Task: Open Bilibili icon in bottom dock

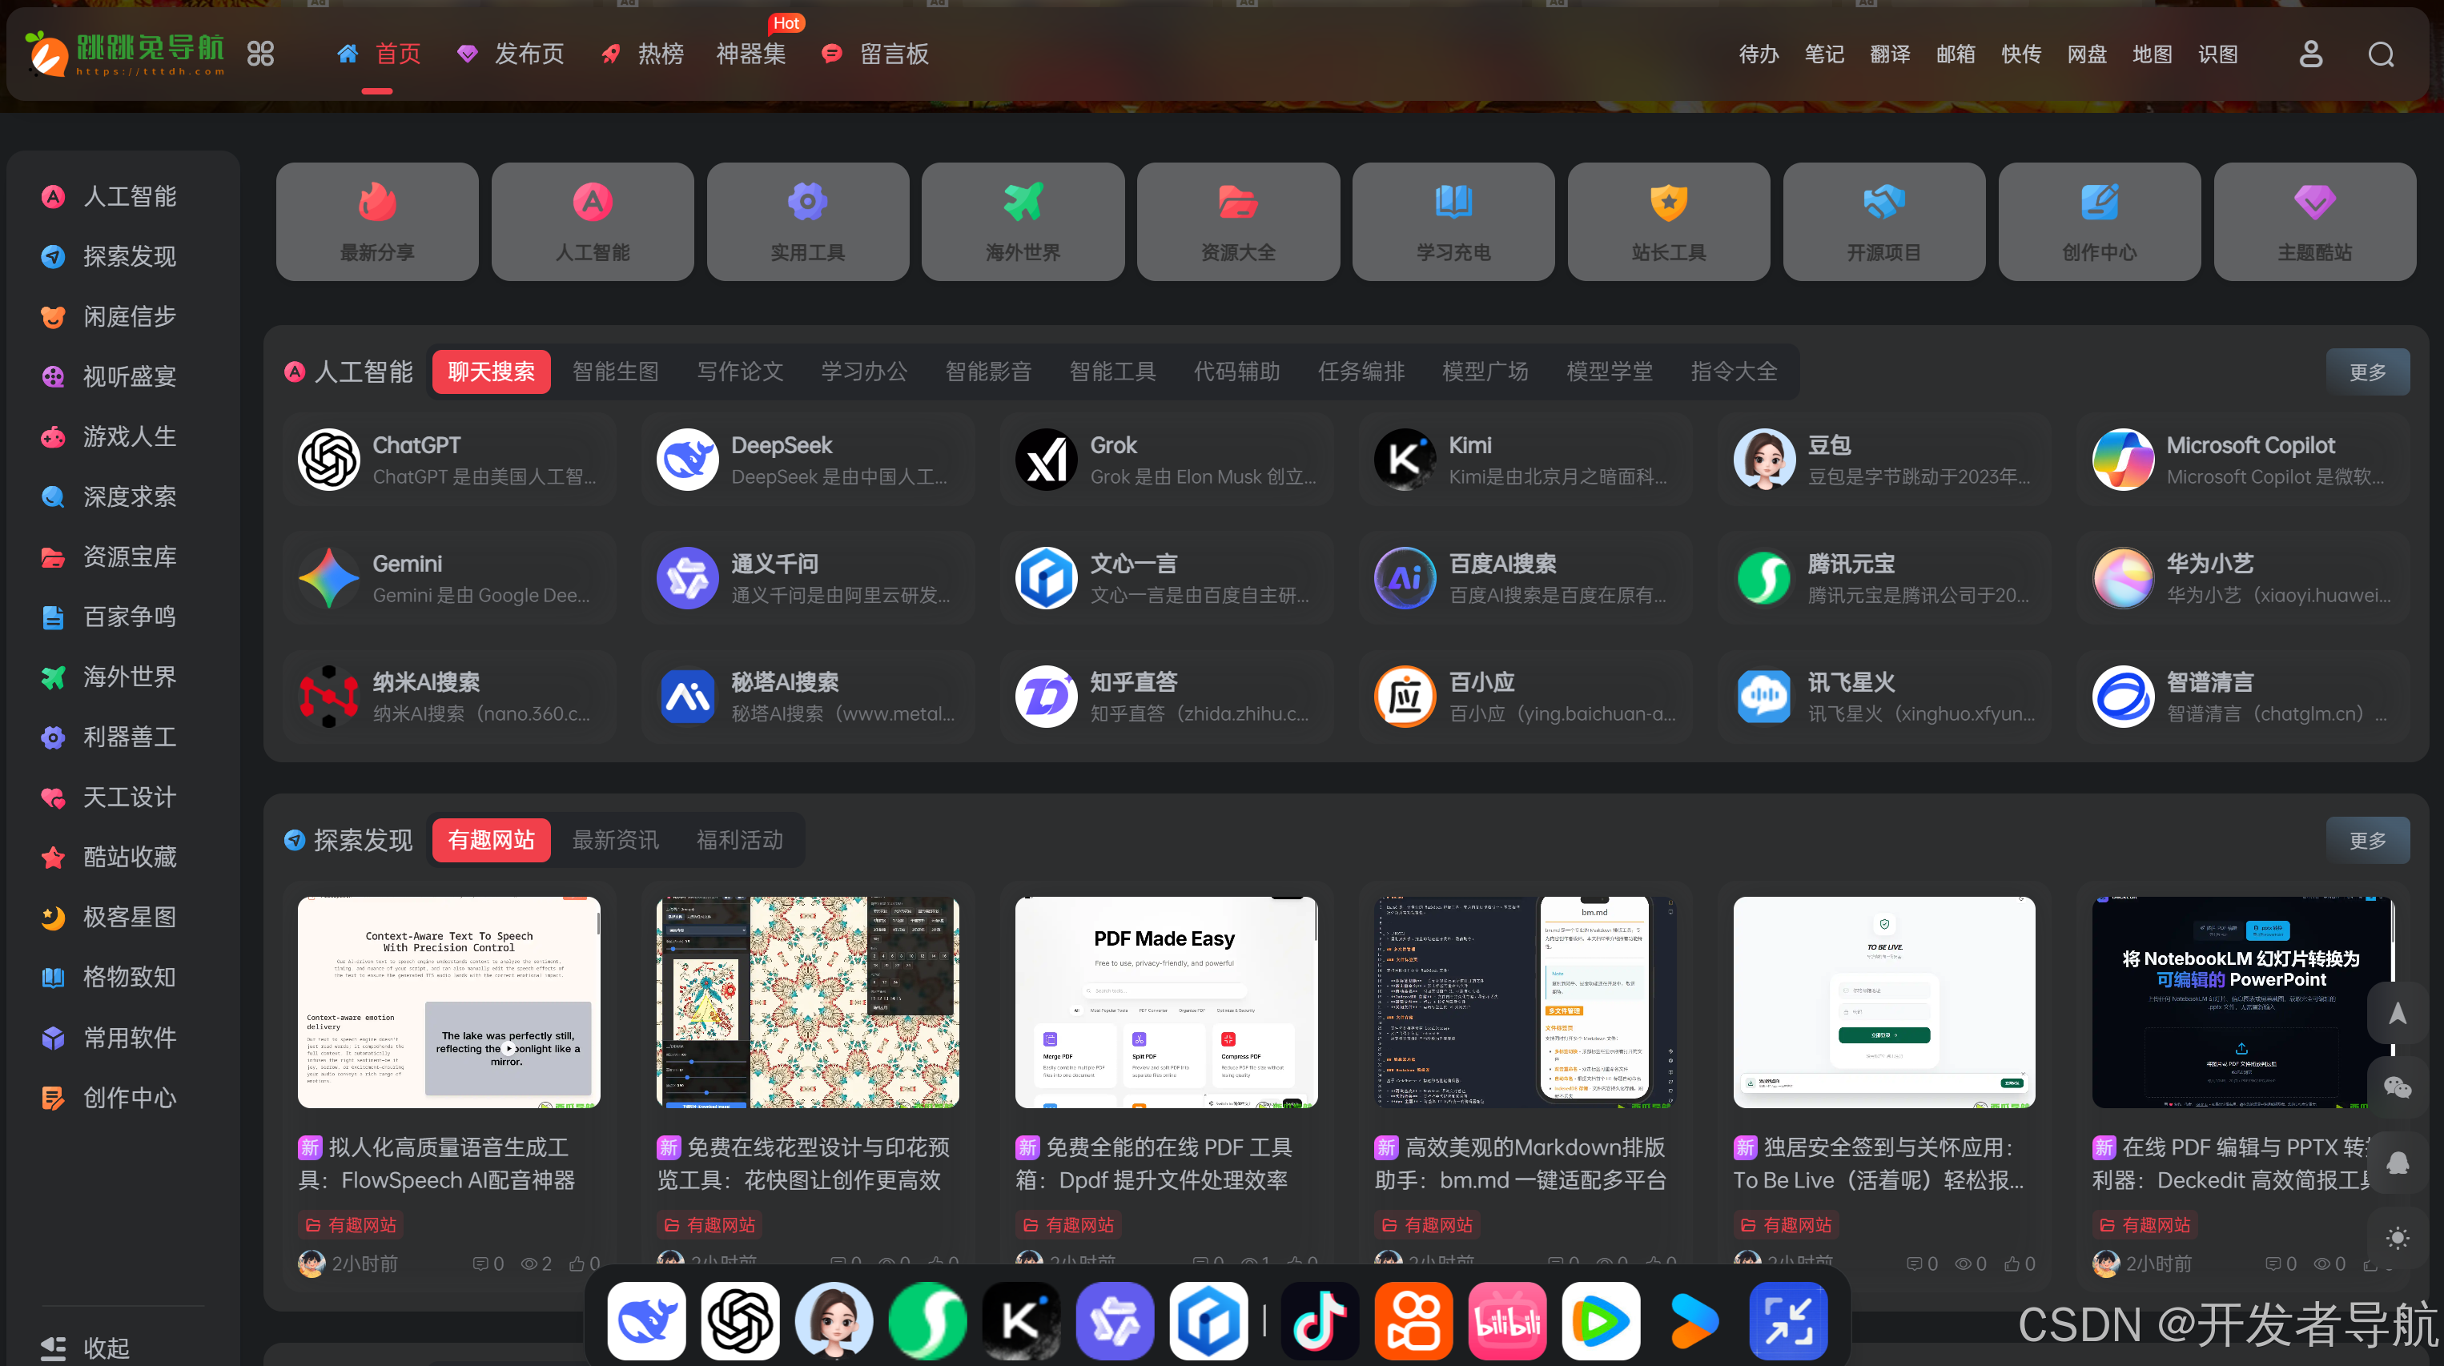Action: pyautogui.click(x=1506, y=1320)
